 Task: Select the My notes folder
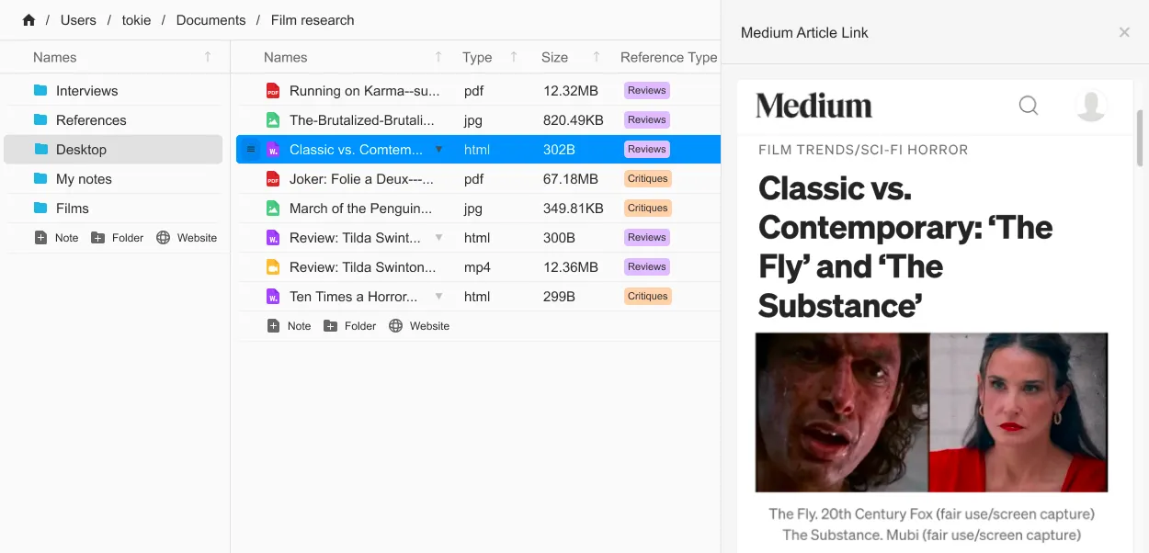coord(84,179)
